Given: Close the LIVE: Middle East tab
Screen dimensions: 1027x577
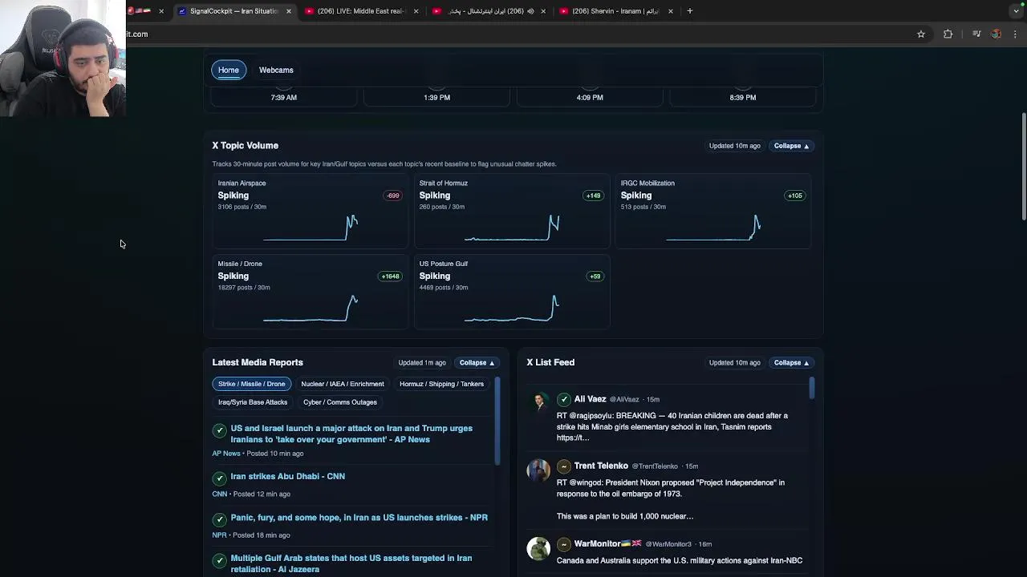Looking at the screenshot, I should click(x=416, y=11).
